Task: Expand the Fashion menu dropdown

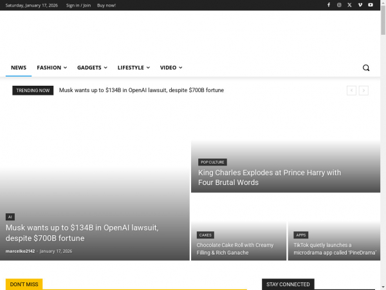Action: pyautogui.click(x=51, y=68)
